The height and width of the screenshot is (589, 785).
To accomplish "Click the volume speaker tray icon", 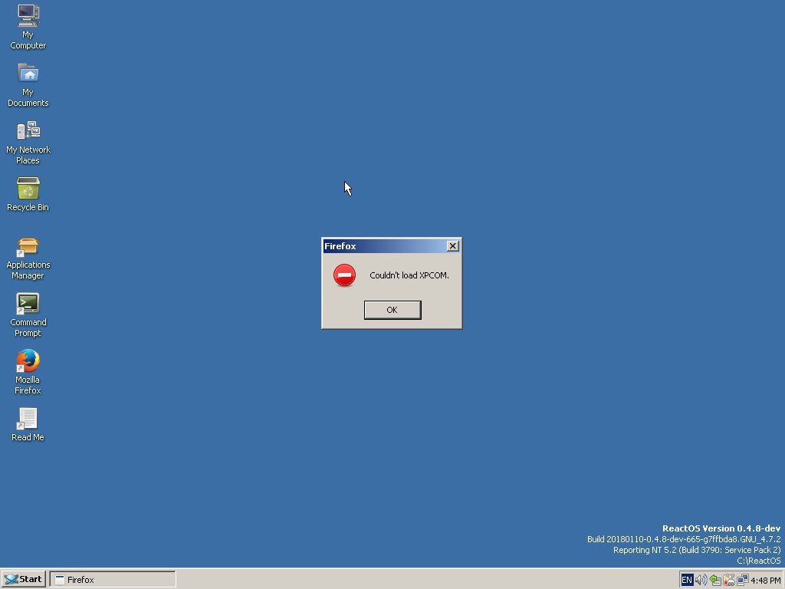I will pyautogui.click(x=701, y=580).
